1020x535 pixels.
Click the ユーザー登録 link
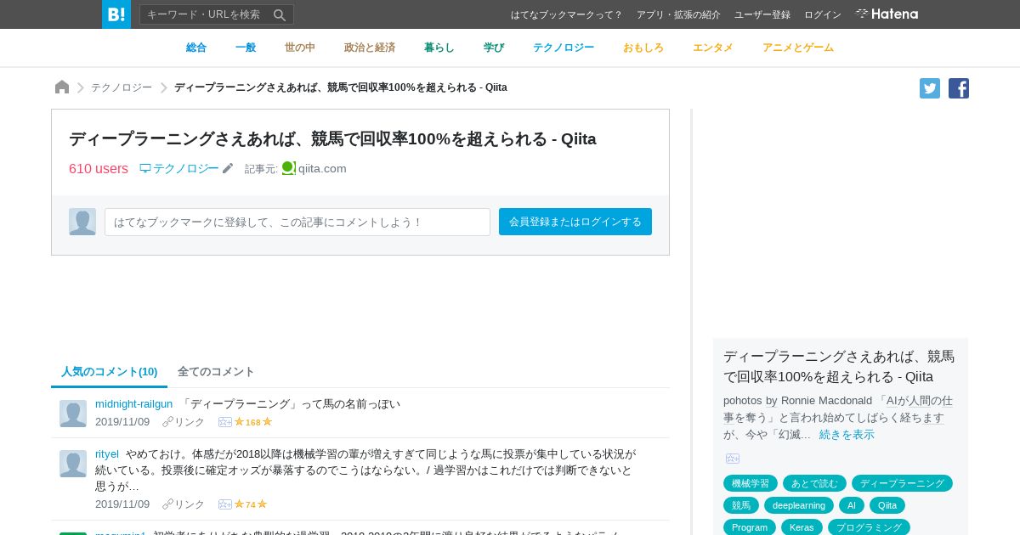(x=762, y=14)
